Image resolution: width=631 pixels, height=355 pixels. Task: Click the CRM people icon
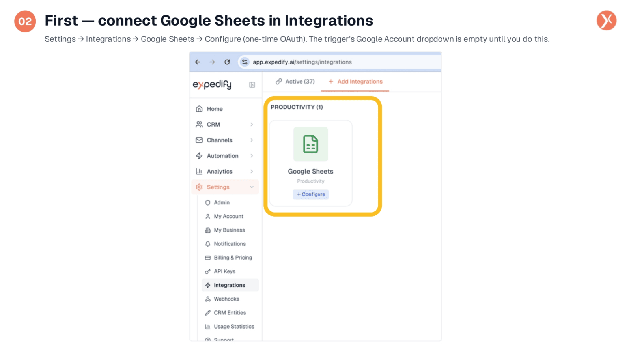click(x=199, y=125)
